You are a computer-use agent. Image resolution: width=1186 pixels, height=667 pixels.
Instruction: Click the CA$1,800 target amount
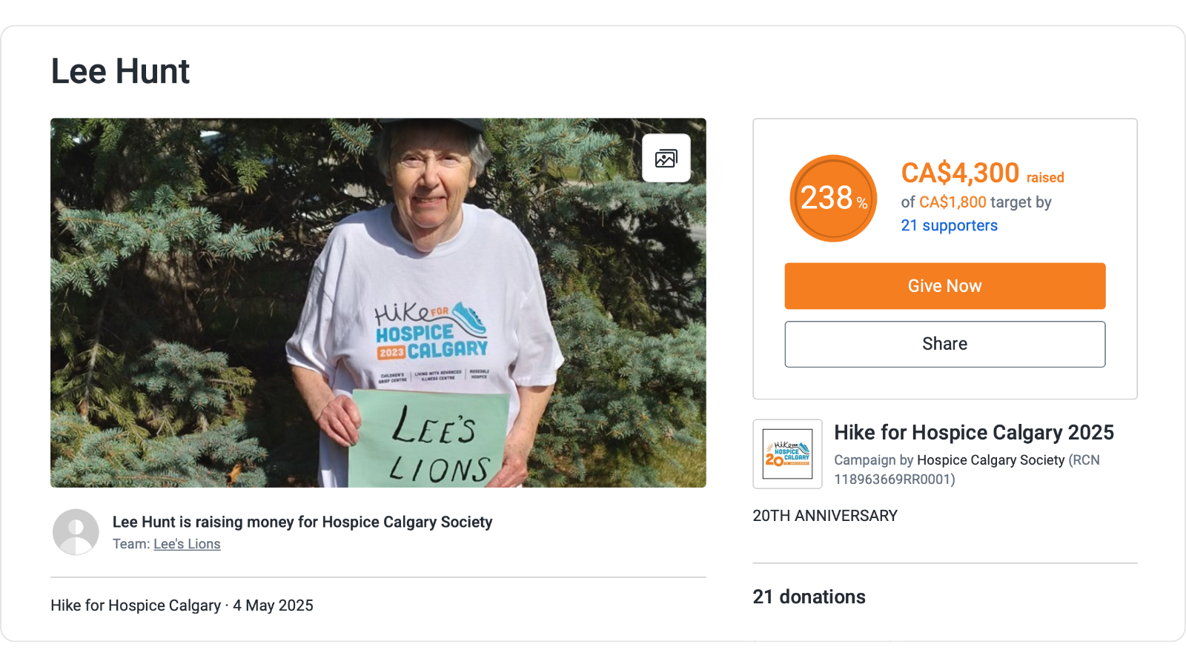pyautogui.click(x=953, y=202)
